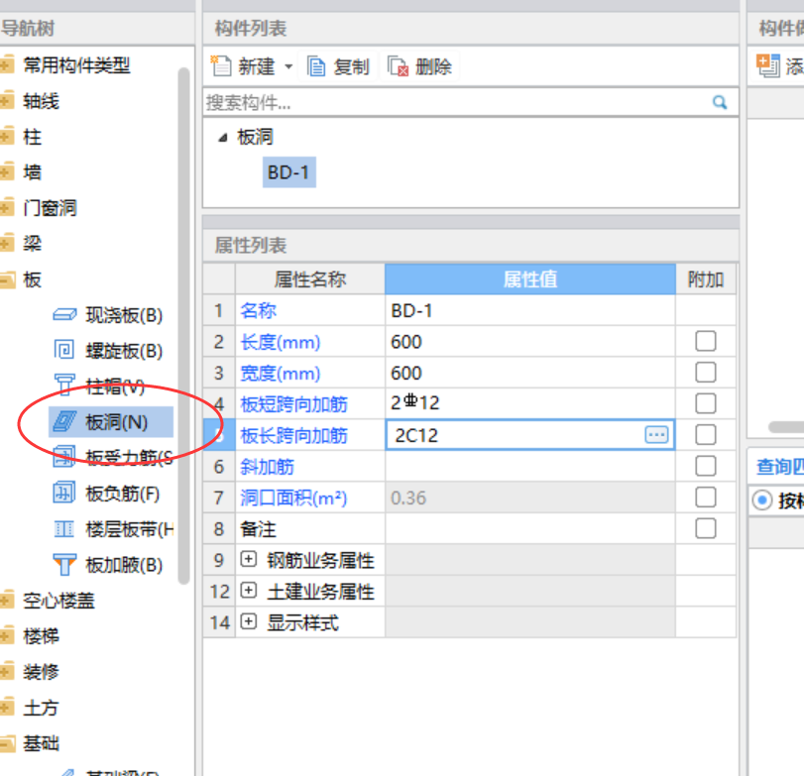804x776 pixels.
Task: Select 螺旋板(B) spiral slab icon
Action: tap(64, 350)
